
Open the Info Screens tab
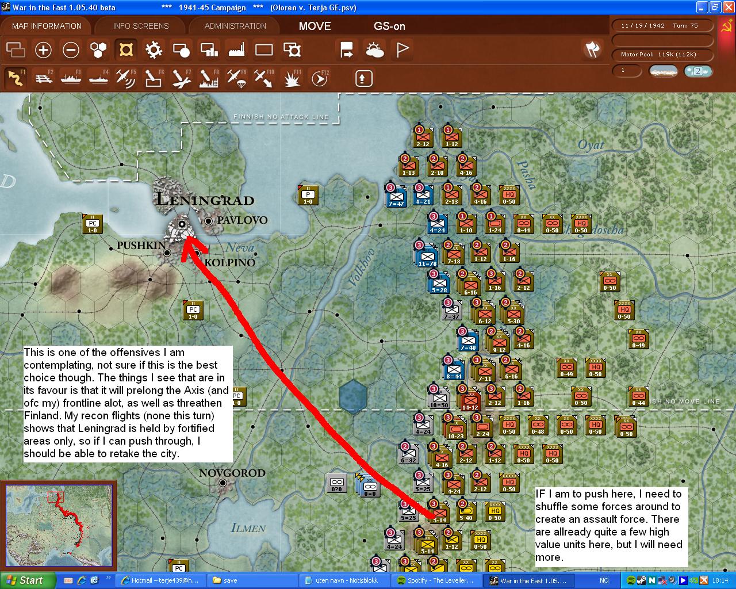[x=141, y=26]
